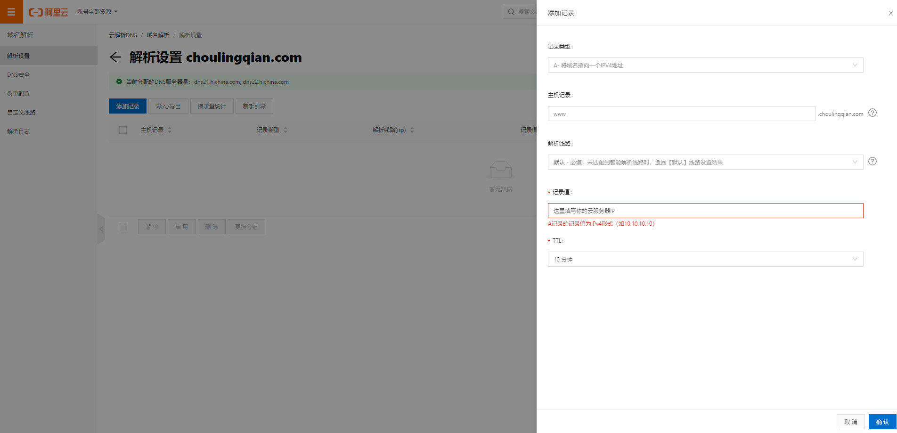
Task: Click the green DNS status check icon
Action: pos(119,82)
